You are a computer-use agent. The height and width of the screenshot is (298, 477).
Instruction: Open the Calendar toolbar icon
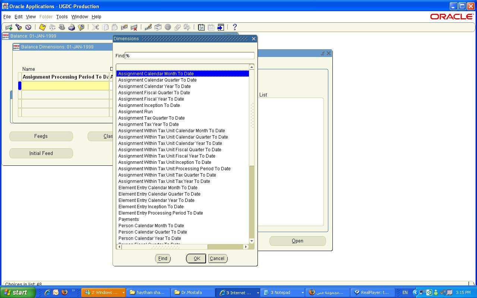tap(201, 27)
